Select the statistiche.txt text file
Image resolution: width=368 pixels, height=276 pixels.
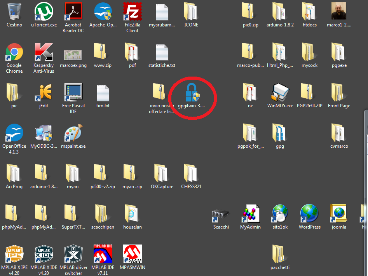pos(162,52)
